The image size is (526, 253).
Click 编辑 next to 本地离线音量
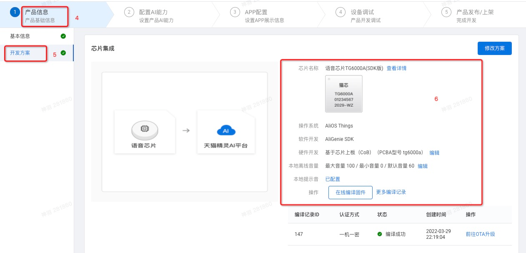[423, 166]
